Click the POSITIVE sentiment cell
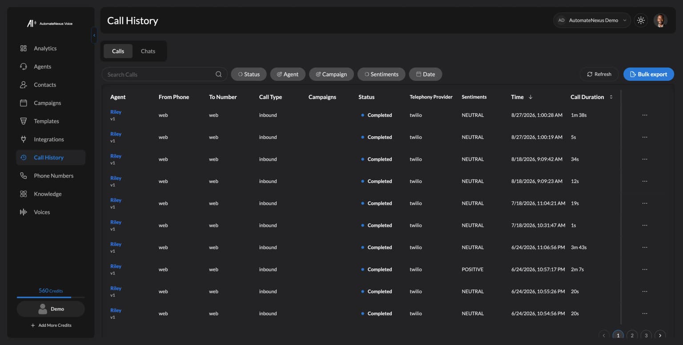The height and width of the screenshot is (345, 683). [x=472, y=270]
